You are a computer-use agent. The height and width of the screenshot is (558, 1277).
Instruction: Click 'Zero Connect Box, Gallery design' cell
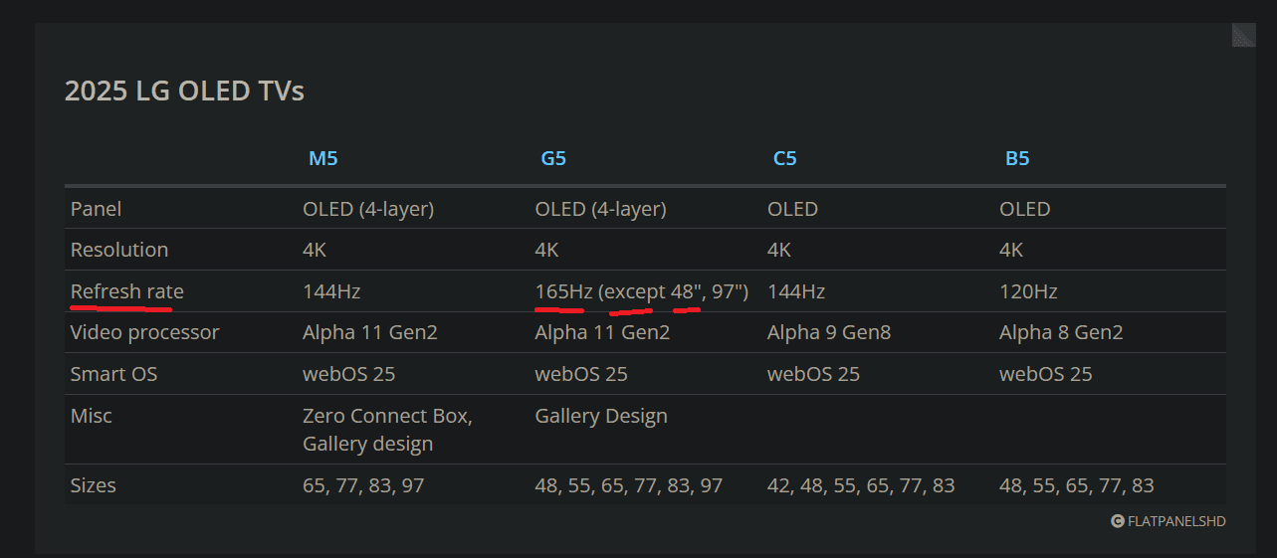pyautogui.click(x=388, y=430)
